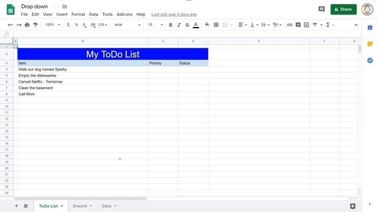Insert chart icon in toolbar
Image resolution: width=378 pixels, height=212 pixels.
pyautogui.click(x=307, y=25)
